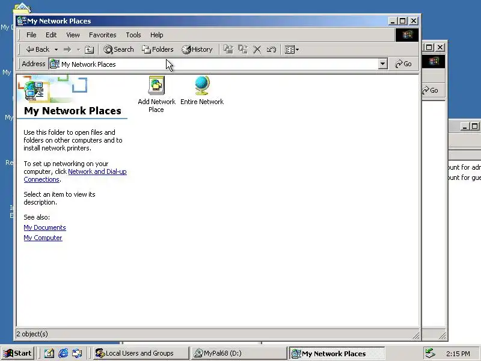Screen dimensions: 481x361
Task: Click the Show Desktop quick launch icon
Action: [x=49, y=353]
